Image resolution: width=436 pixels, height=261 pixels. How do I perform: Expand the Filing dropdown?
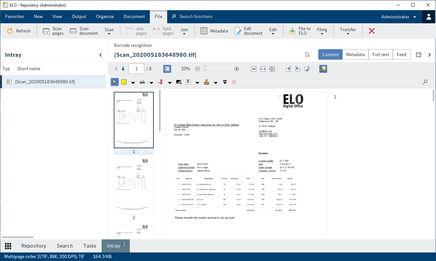tap(322, 31)
